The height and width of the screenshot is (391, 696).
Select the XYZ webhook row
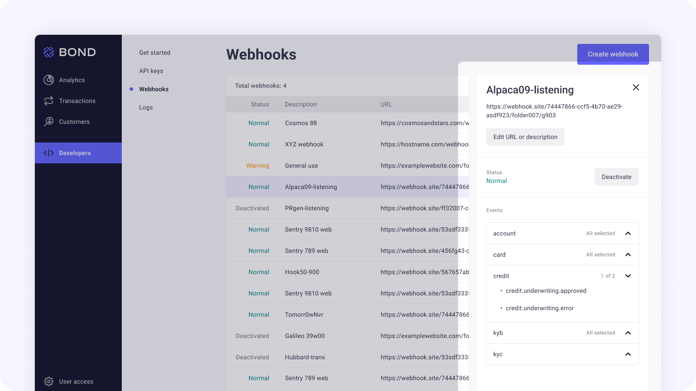click(x=348, y=144)
